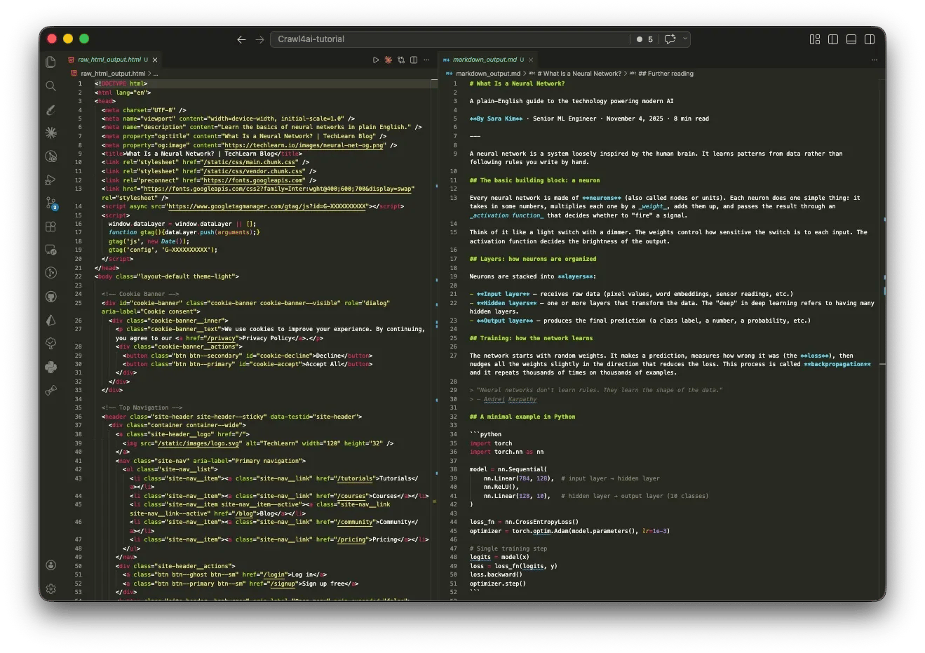Open Manage settings gear icon
925x653 pixels.
[x=50, y=589]
